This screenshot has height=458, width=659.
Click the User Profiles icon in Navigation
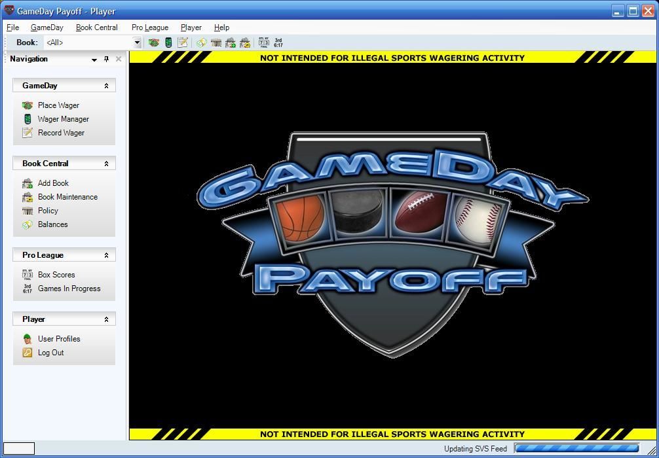pyautogui.click(x=28, y=339)
